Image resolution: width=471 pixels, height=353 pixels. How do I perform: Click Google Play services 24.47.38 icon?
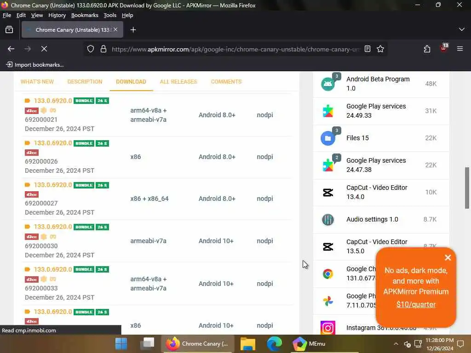pos(327,165)
